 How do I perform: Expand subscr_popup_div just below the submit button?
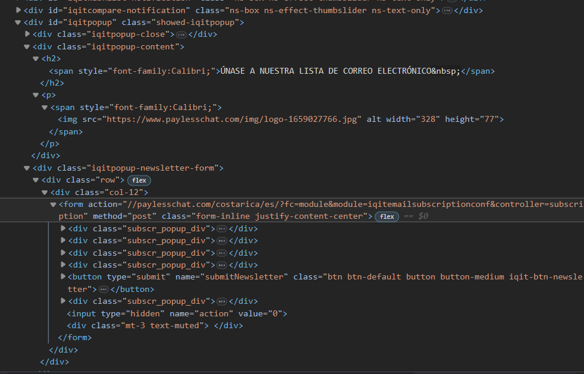[63, 301]
